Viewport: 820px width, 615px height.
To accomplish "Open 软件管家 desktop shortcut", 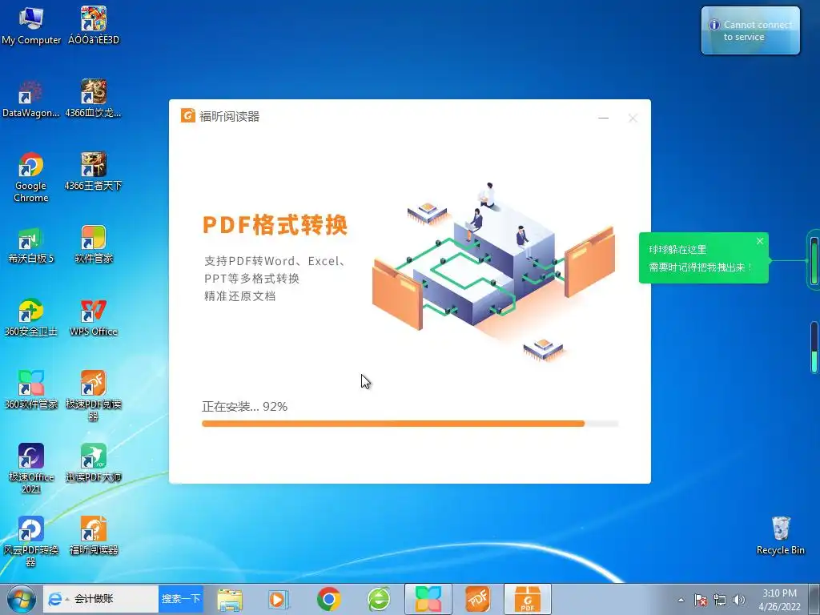I will tap(94, 245).
